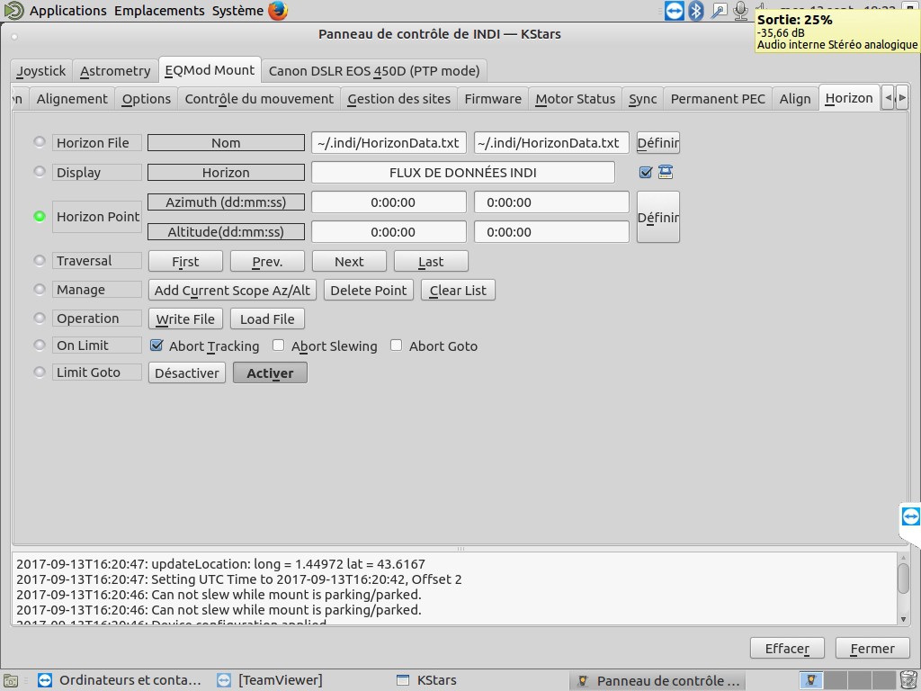Click the TeamViewer tray icon
921x691 pixels.
[675, 11]
